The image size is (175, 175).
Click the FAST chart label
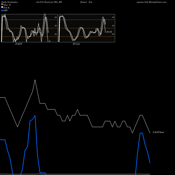coord(19,44)
